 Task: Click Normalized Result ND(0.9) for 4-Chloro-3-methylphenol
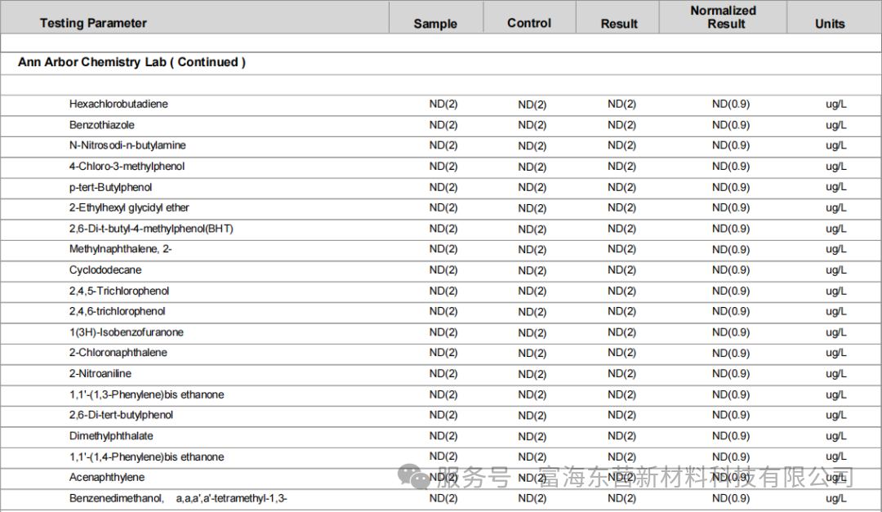tap(731, 167)
